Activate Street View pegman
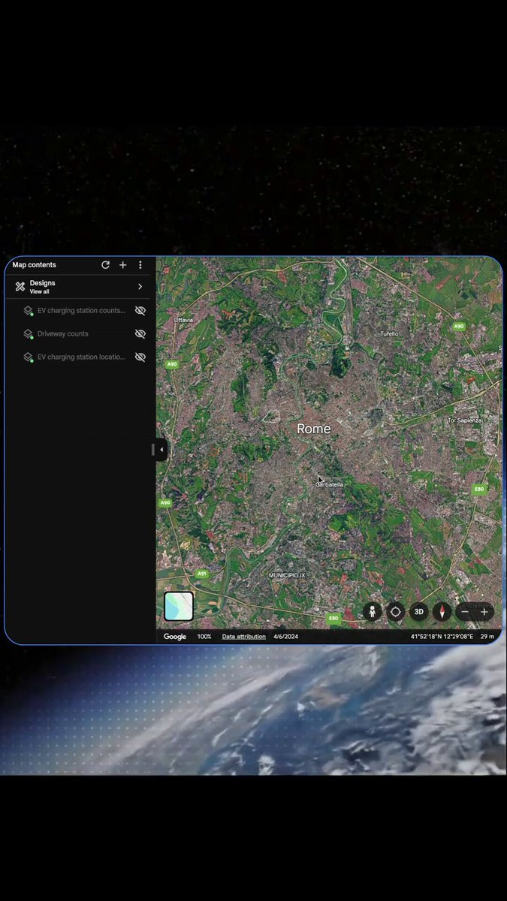Image resolution: width=507 pixels, height=901 pixels. click(x=373, y=611)
